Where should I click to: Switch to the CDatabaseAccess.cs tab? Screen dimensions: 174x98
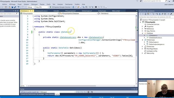click(x=41, y=11)
